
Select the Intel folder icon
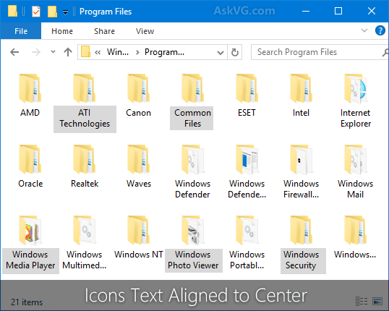(302, 88)
